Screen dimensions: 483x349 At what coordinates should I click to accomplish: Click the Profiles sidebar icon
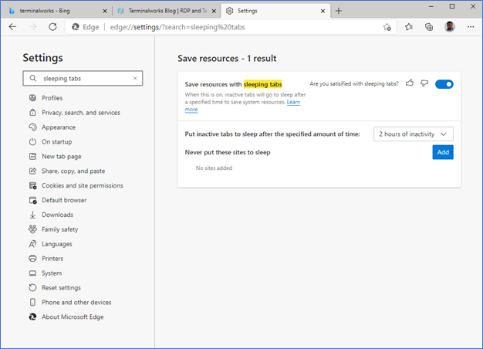pos(32,98)
